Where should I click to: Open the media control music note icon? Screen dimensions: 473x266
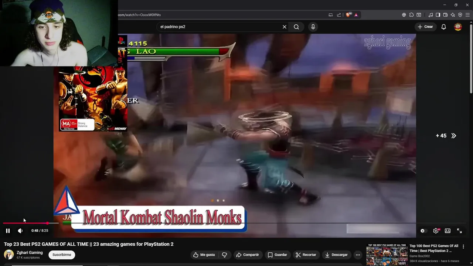point(431,15)
